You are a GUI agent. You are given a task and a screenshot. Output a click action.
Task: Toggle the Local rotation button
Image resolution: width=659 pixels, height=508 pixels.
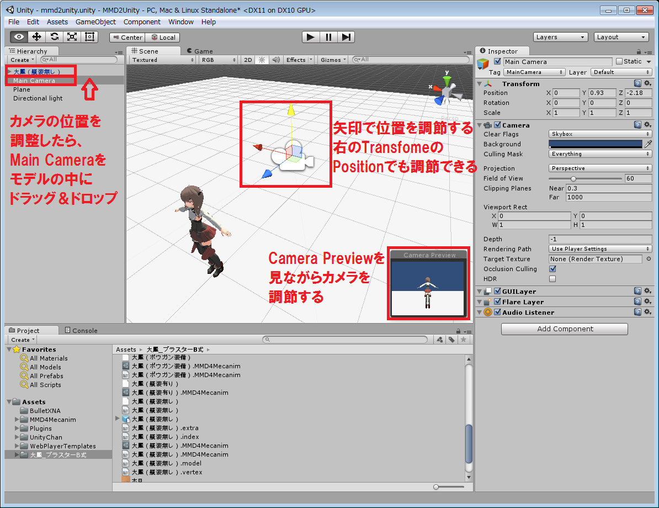pyautogui.click(x=163, y=38)
